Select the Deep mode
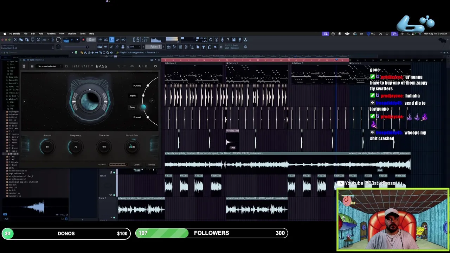Screen dimensions: 450x253 [x=133, y=107]
